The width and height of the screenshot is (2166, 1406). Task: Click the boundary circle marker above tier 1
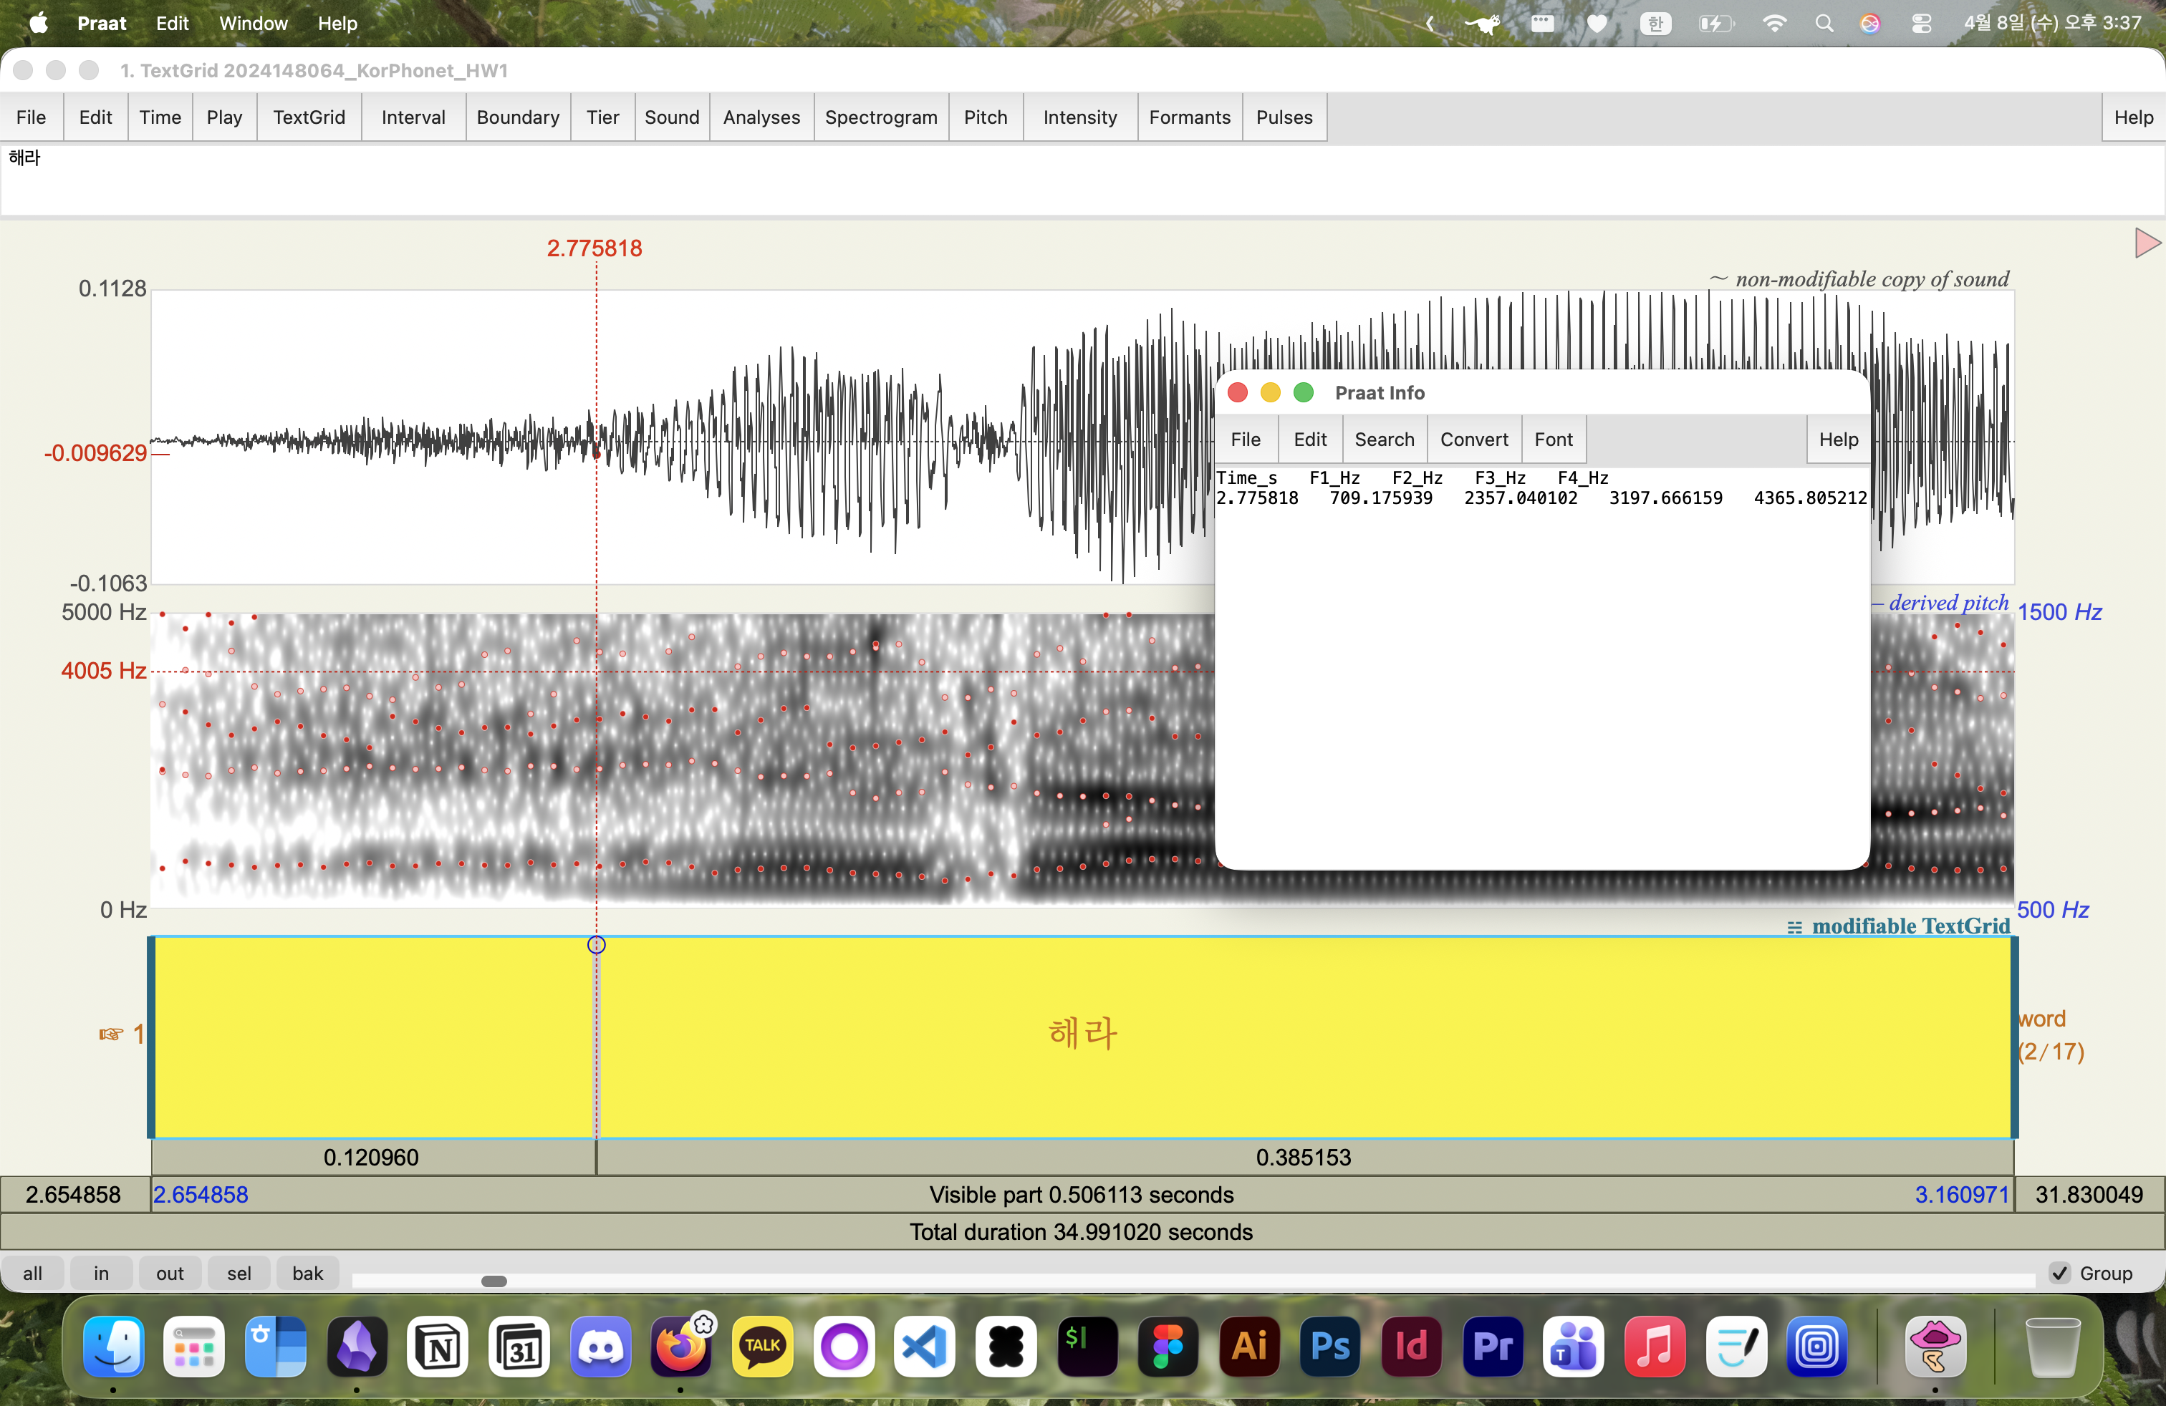tap(596, 945)
